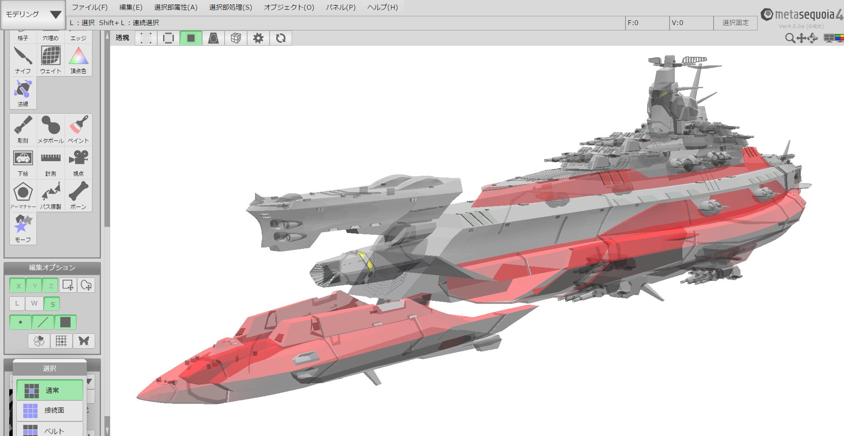Screen dimensions: 844x436
Task: Toggle X axis edit option
Action: point(18,285)
